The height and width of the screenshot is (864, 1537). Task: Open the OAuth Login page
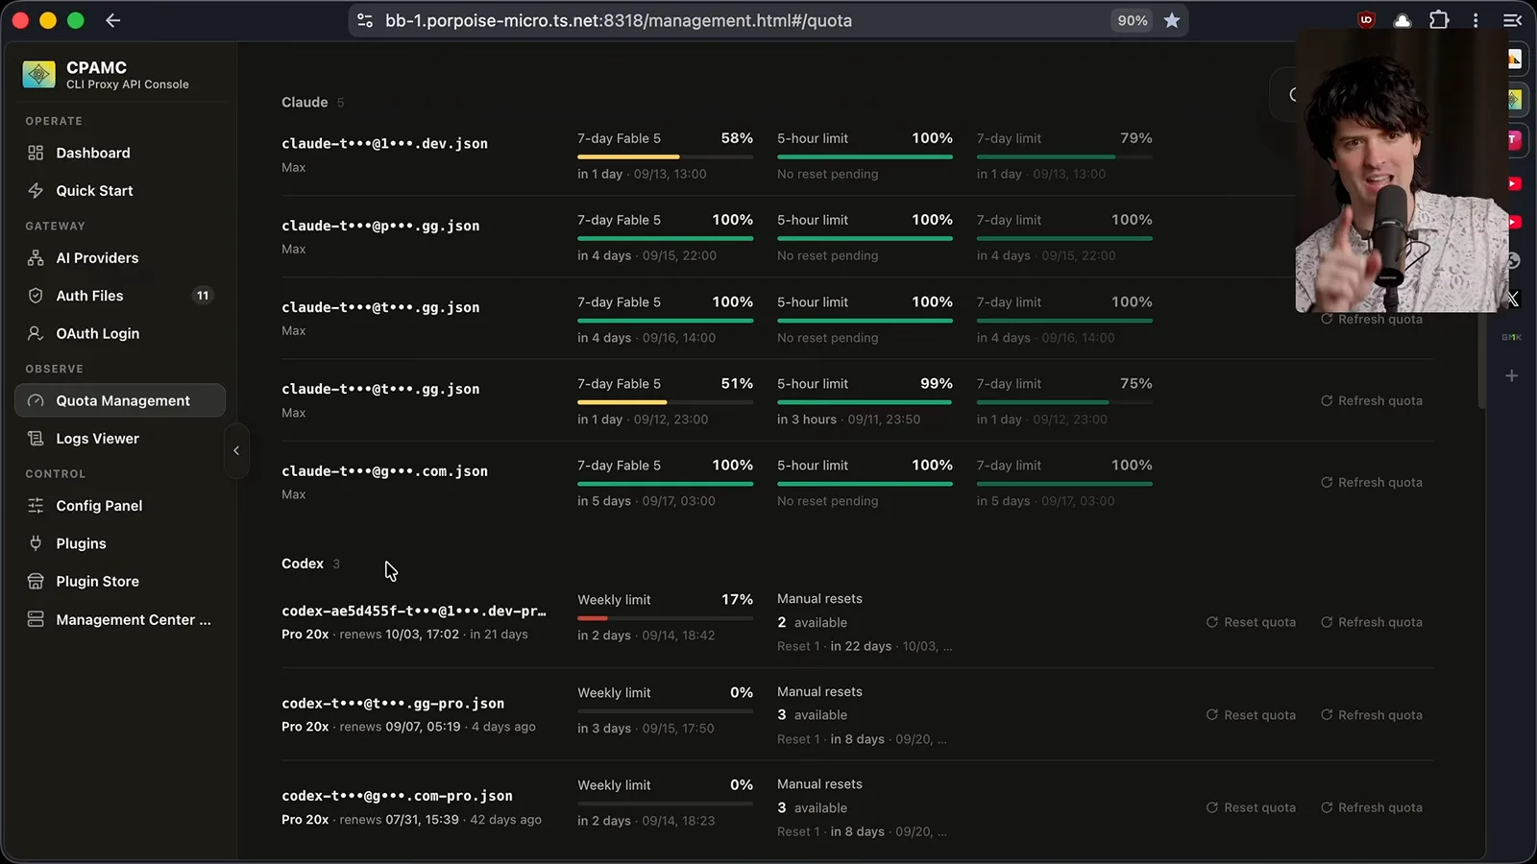[x=120, y=333]
